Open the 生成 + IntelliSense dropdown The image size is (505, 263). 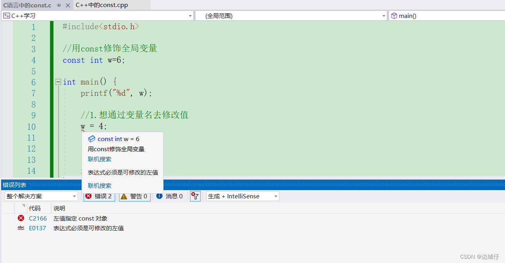(x=275, y=196)
